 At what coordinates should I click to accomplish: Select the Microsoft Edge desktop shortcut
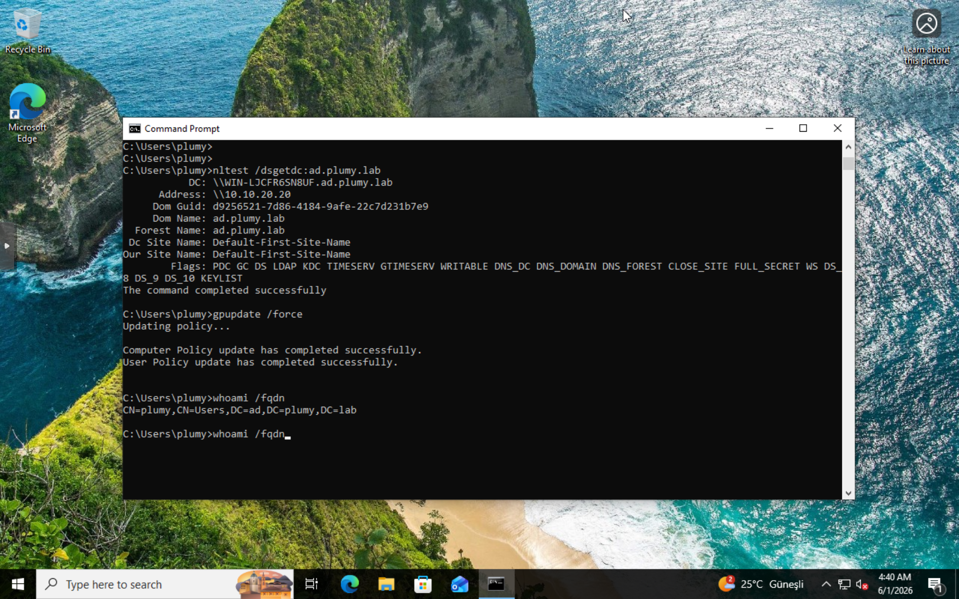27,113
